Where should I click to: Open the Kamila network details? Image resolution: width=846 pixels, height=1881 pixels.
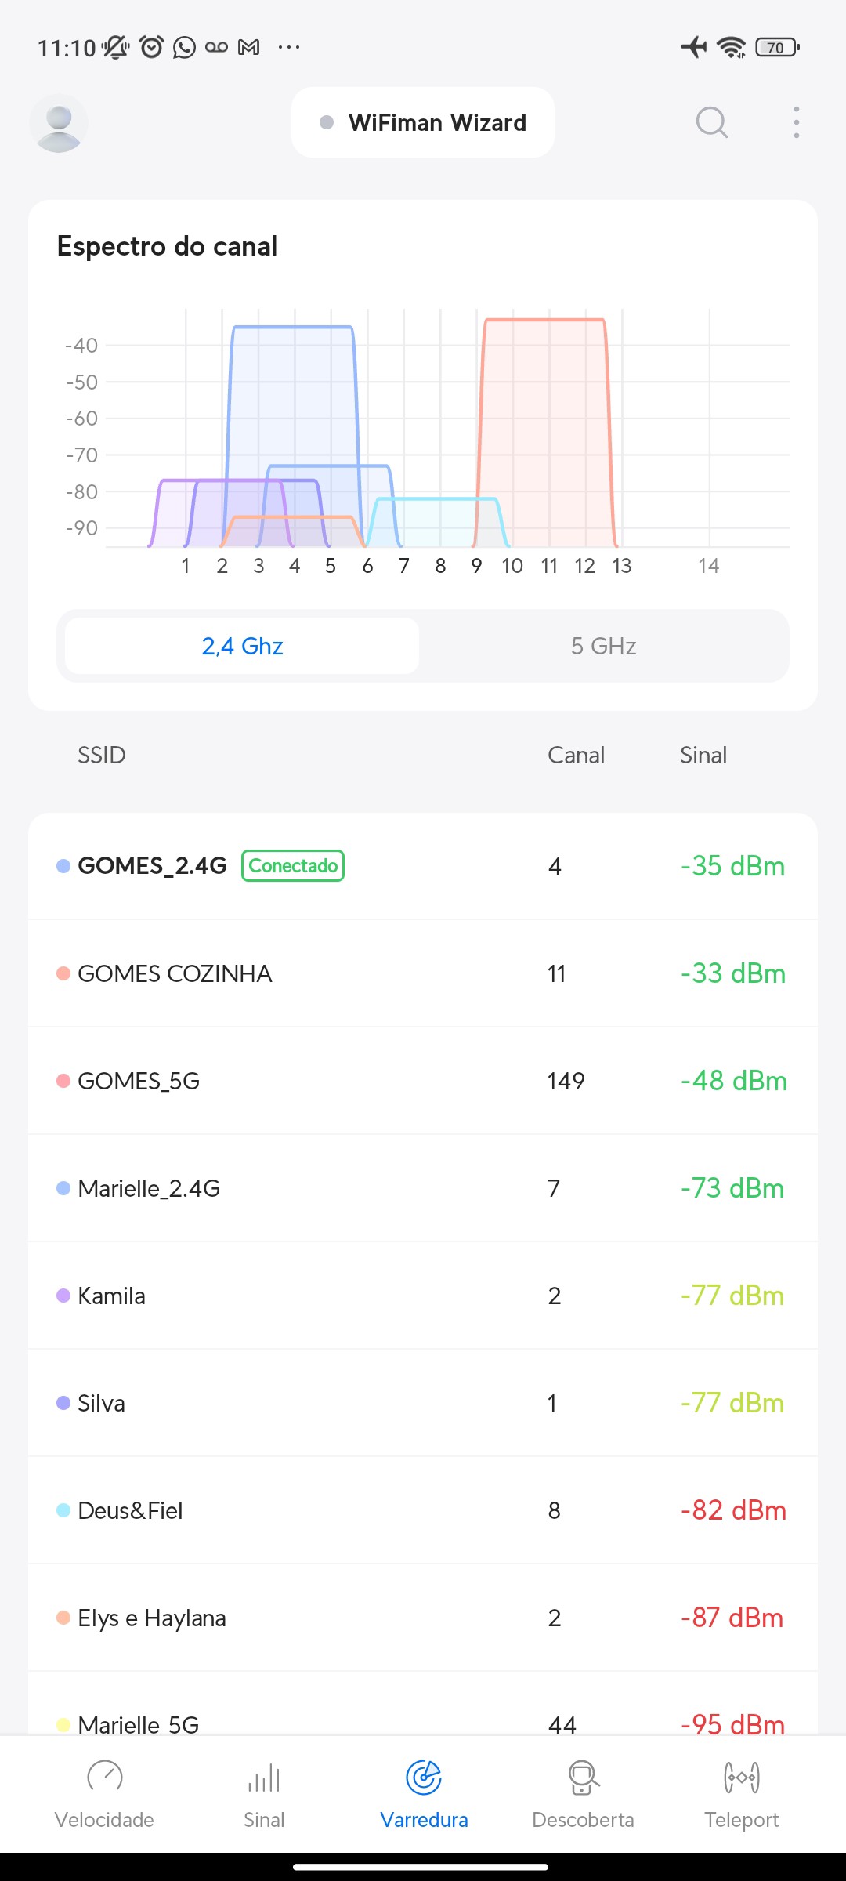(423, 1296)
